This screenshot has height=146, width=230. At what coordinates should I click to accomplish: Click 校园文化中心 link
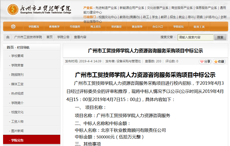(x=108, y=17)
